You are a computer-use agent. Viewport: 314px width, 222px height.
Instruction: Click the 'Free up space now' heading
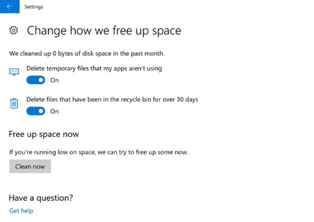click(x=44, y=134)
